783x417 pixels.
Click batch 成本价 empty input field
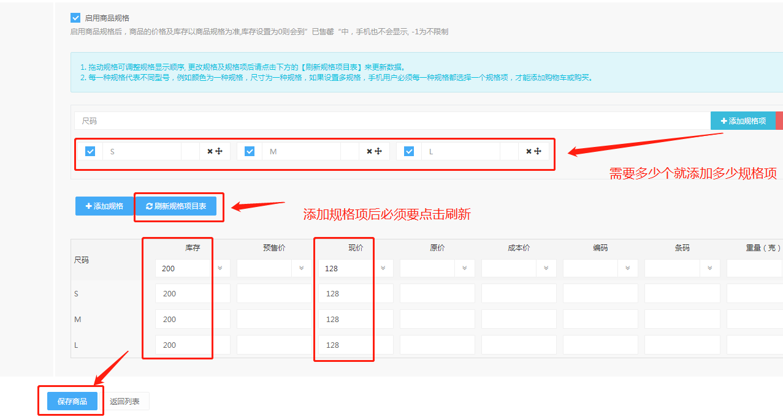tap(509, 268)
